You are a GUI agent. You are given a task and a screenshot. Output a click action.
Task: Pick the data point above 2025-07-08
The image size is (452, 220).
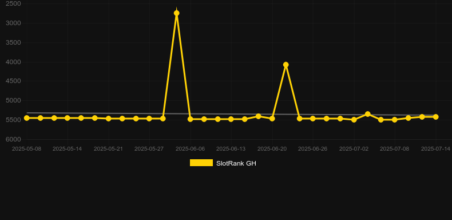tap(395, 120)
